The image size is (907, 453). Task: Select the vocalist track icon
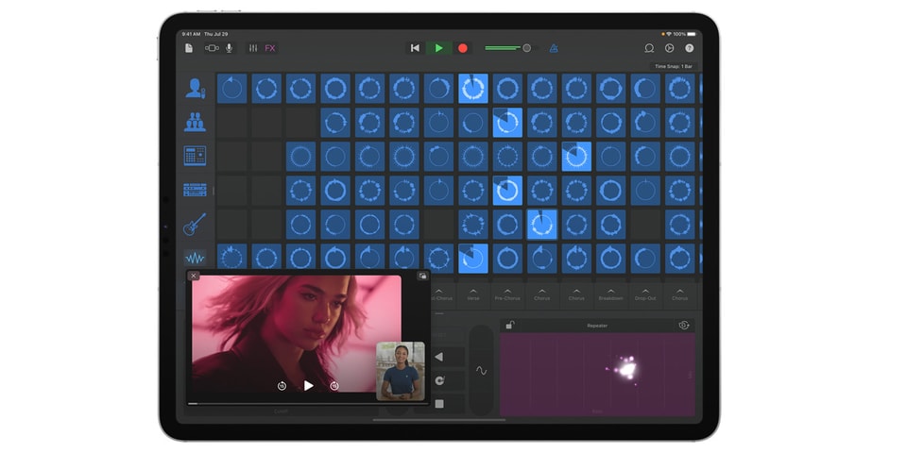pyautogui.click(x=195, y=89)
